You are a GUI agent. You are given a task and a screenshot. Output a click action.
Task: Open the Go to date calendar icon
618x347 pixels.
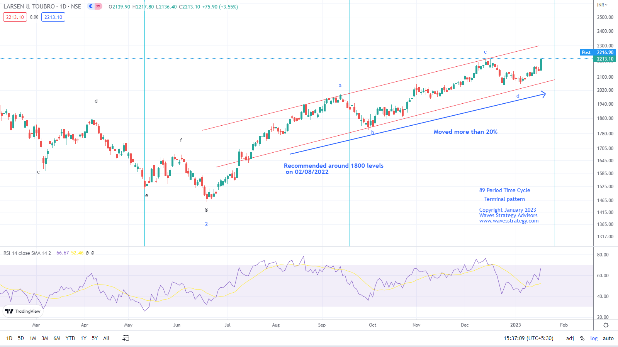(126, 338)
